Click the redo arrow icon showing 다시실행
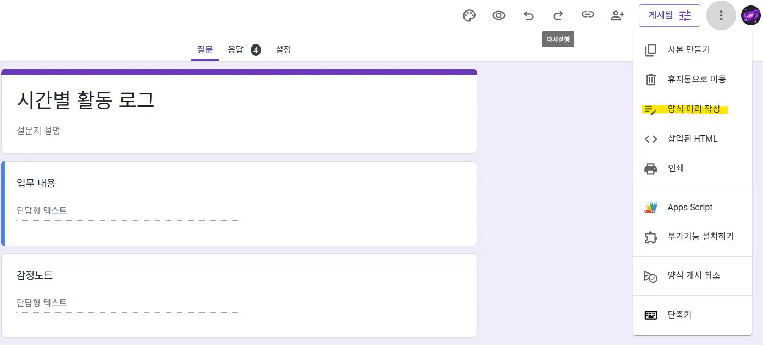763x345 pixels. tap(558, 15)
